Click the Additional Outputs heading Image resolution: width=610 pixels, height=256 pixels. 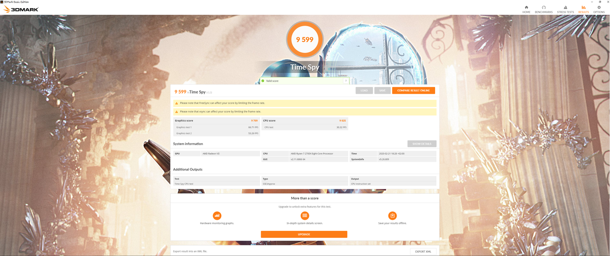click(x=188, y=169)
